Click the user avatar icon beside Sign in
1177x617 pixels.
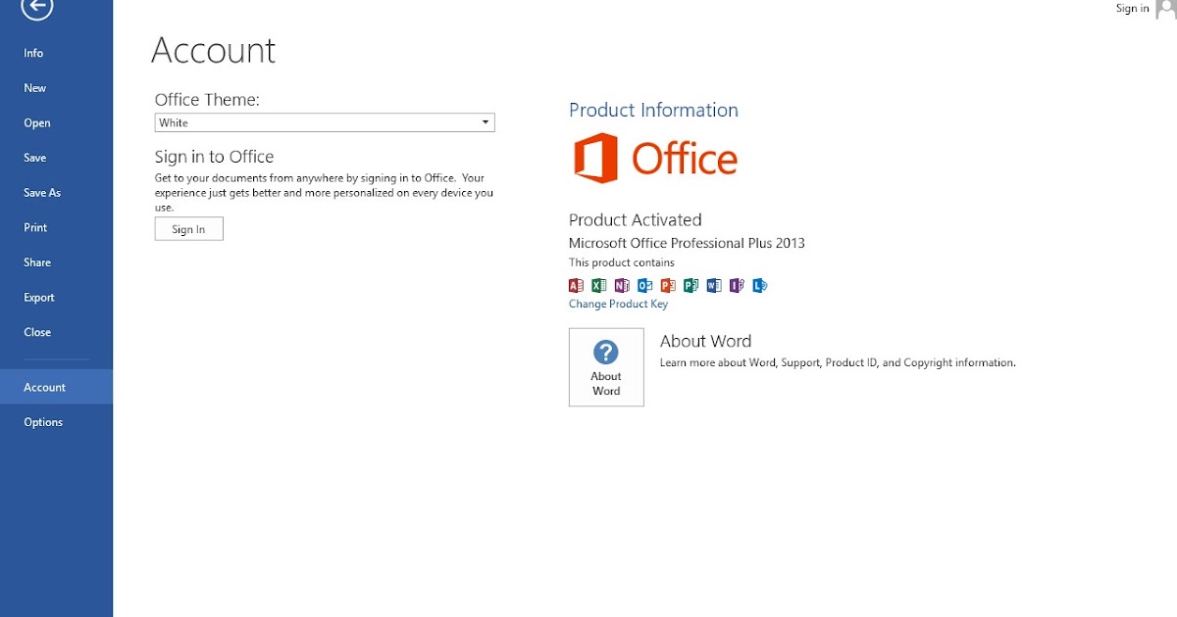point(1165,9)
